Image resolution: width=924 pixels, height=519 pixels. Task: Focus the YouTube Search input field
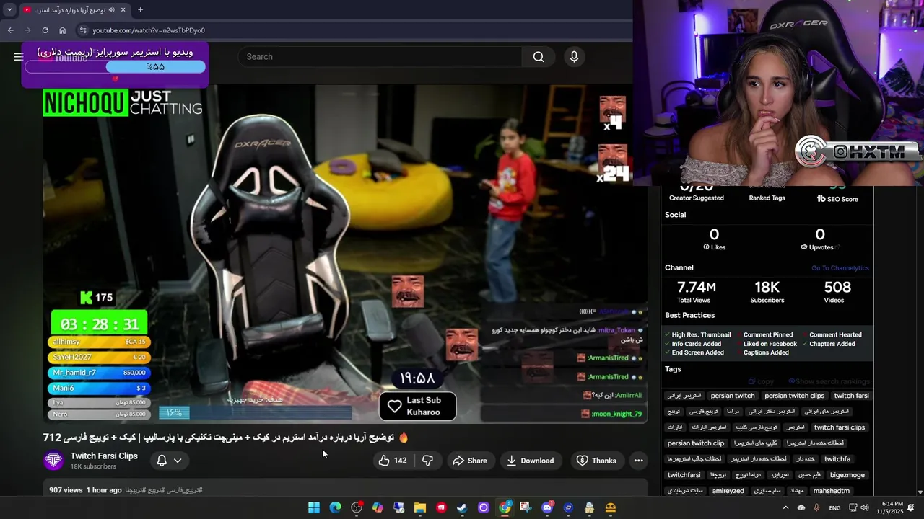point(380,56)
